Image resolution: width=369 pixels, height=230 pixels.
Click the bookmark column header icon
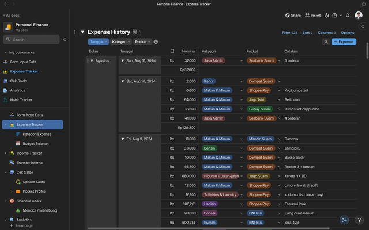(172, 51)
